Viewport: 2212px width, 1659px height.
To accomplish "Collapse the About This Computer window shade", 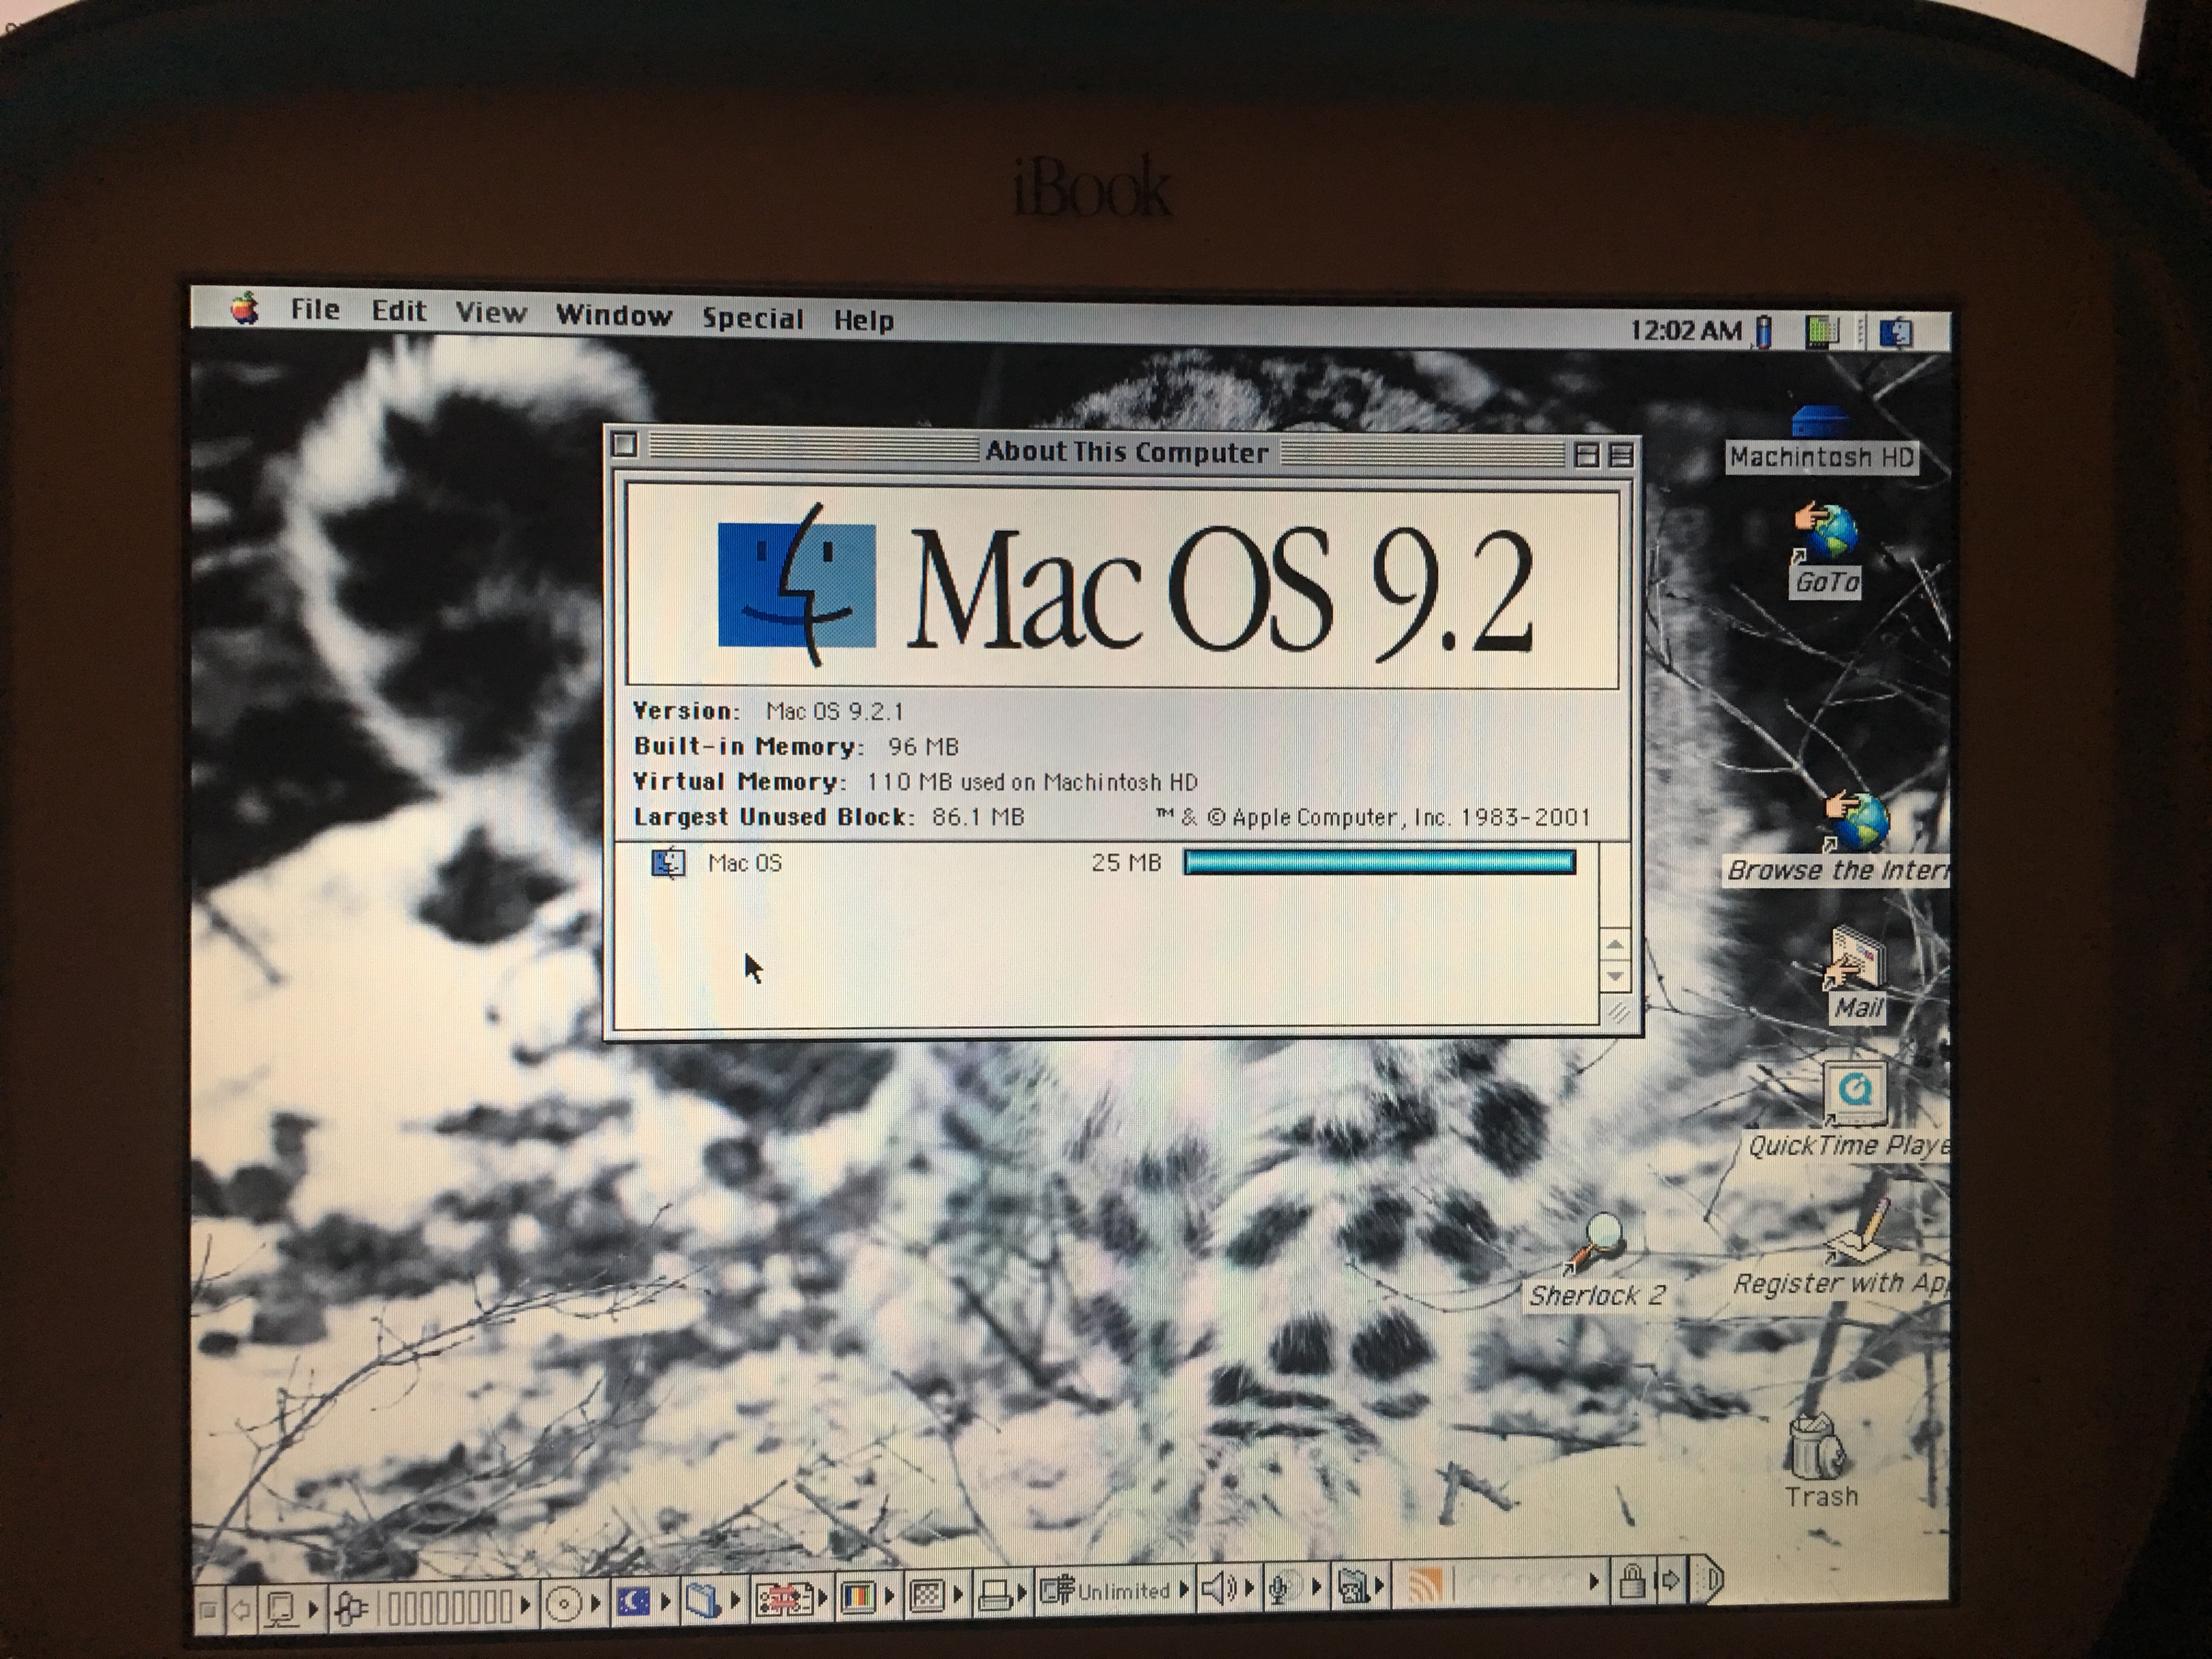I will pos(1621,455).
